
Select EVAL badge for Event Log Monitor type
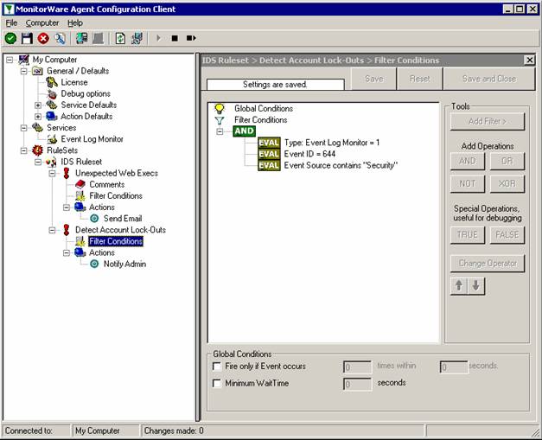269,143
